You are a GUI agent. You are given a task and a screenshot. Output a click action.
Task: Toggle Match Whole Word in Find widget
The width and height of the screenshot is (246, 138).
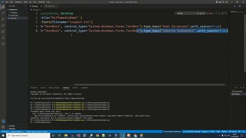point(201,13)
